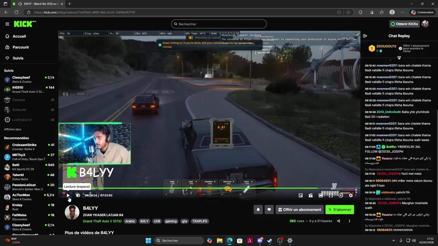The image size is (438, 246).
Task: Expand the gift leaderboard chevron
Action: [399, 58]
